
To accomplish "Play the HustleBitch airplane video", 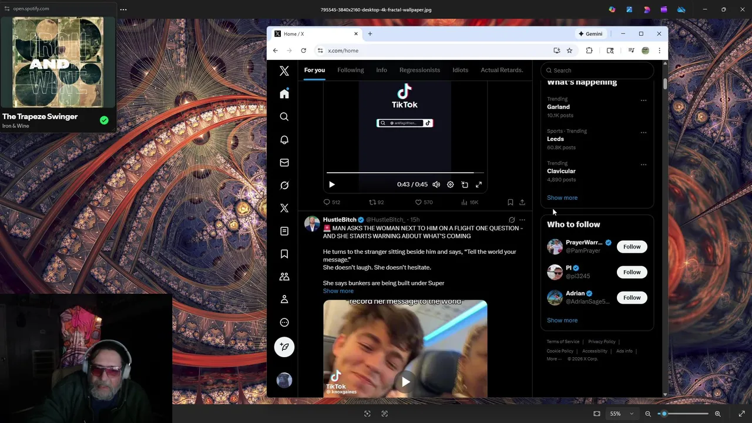I will pyautogui.click(x=405, y=382).
